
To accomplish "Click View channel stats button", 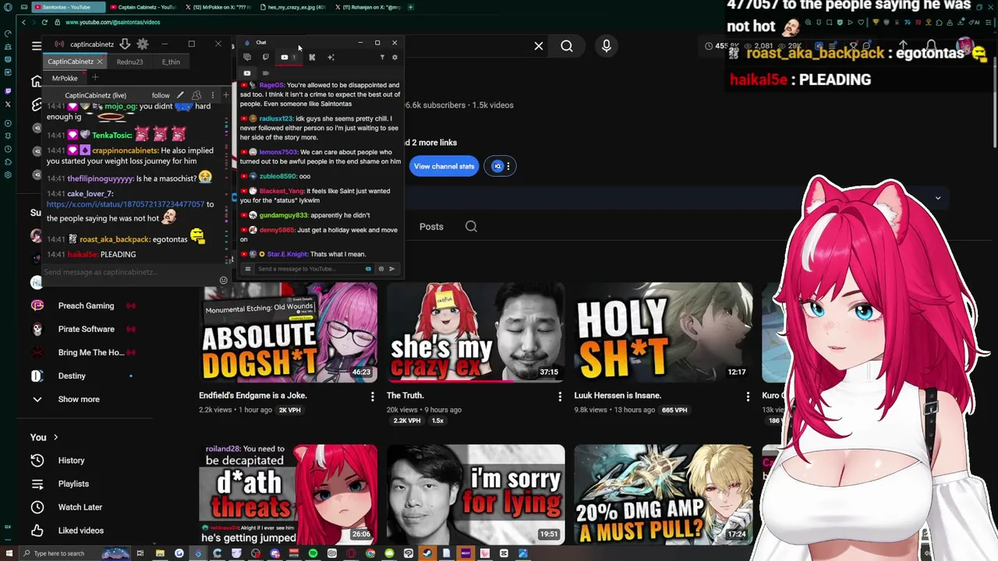I will pyautogui.click(x=444, y=166).
